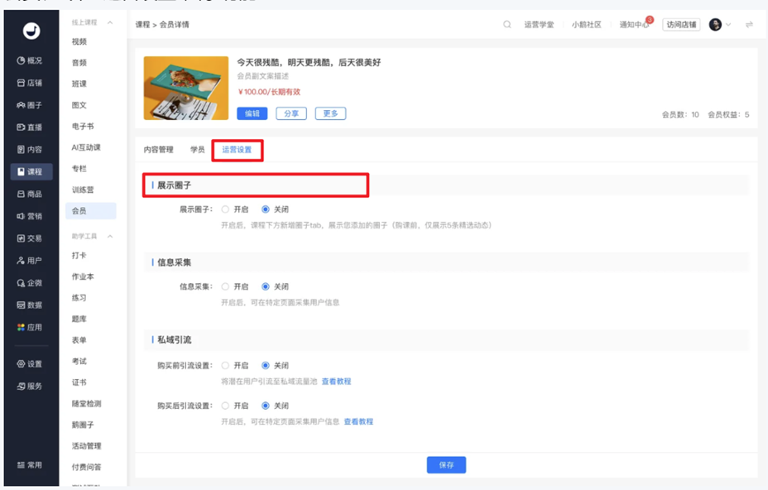Open the 店铺 shop sidebar item
Image resolution: width=768 pixels, height=490 pixels.
[x=30, y=83]
